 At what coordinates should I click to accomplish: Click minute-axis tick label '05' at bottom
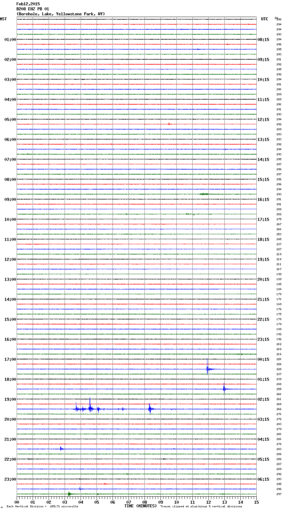coord(97,502)
